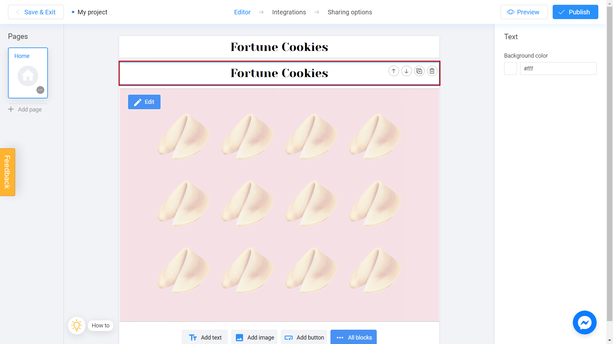The width and height of the screenshot is (613, 344).
Task: Expand Integrations step in header
Action: [289, 12]
